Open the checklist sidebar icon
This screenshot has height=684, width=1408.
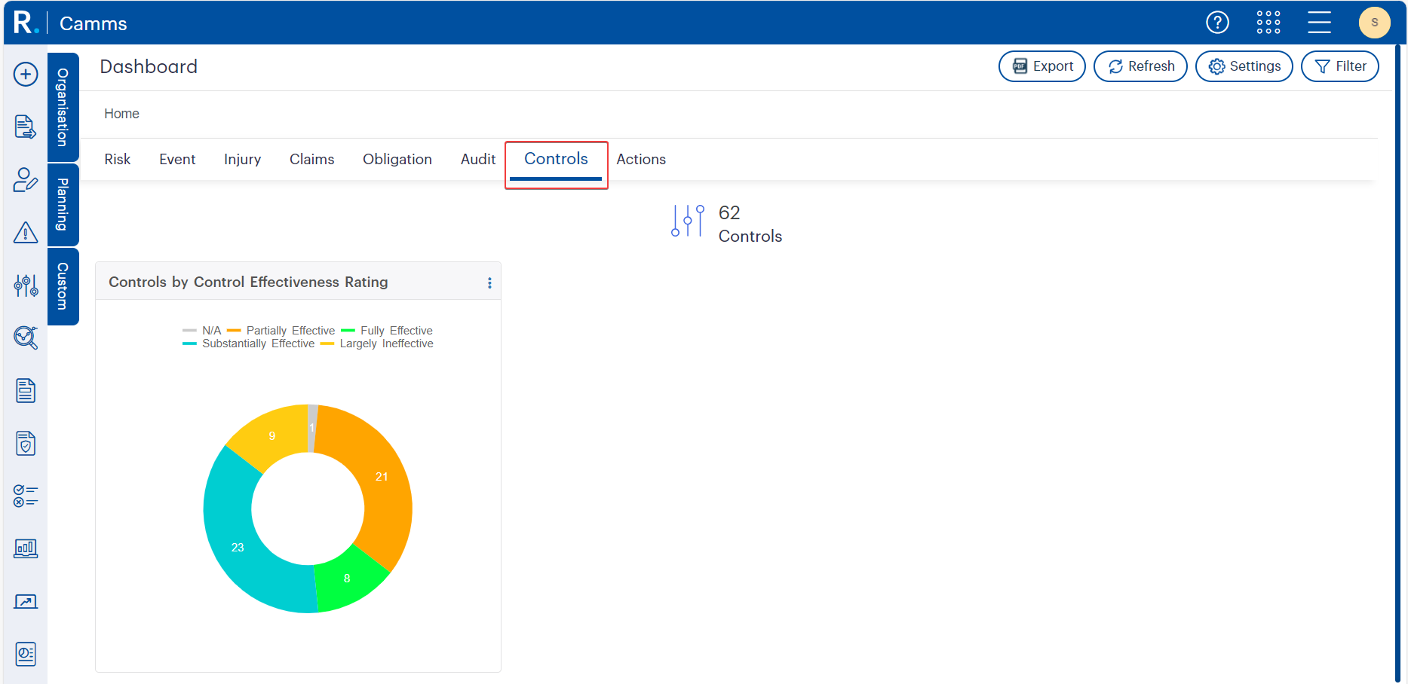(x=26, y=496)
